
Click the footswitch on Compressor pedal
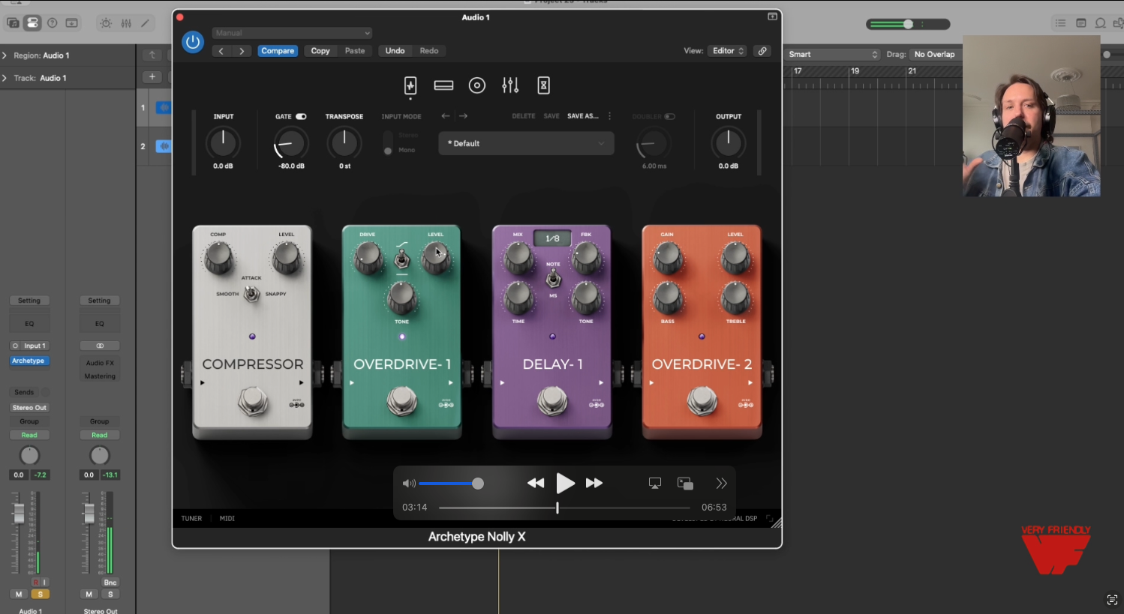[253, 402]
